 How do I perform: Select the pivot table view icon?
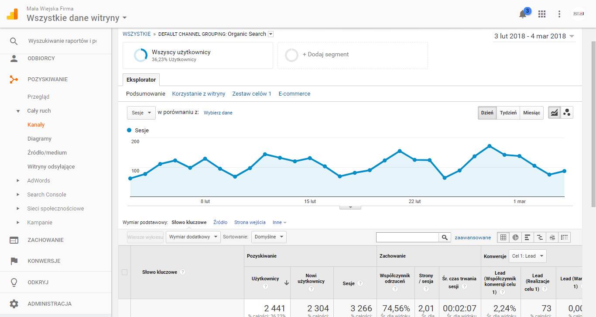tap(565, 238)
